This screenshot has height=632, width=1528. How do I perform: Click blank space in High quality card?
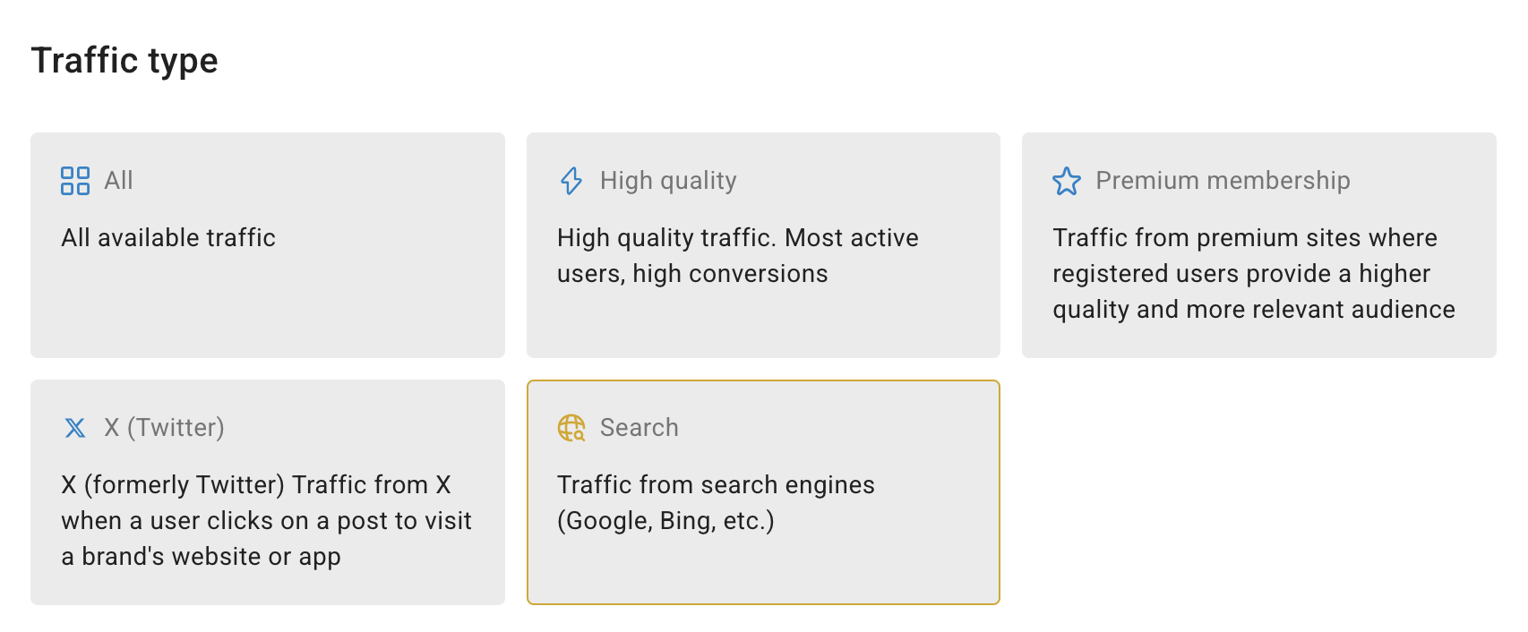[763, 327]
